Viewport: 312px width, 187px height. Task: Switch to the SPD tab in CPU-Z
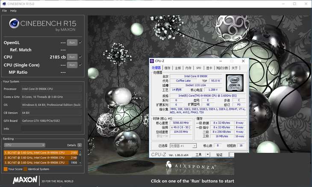pos(199,68)
